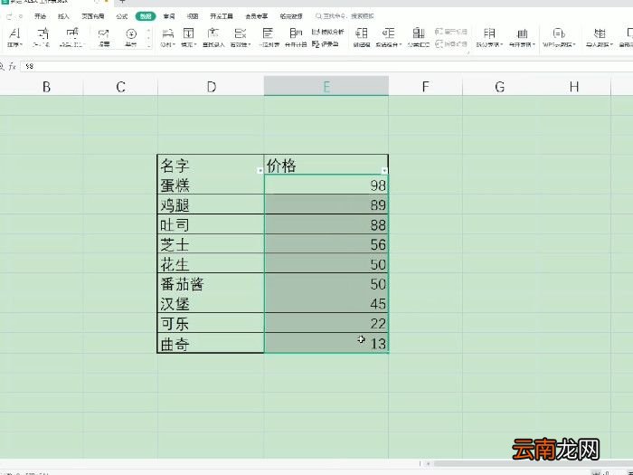Click the Expand Detail (展开明细) icon
Screen dimensions: 633x475
click(x=451, y=32)
